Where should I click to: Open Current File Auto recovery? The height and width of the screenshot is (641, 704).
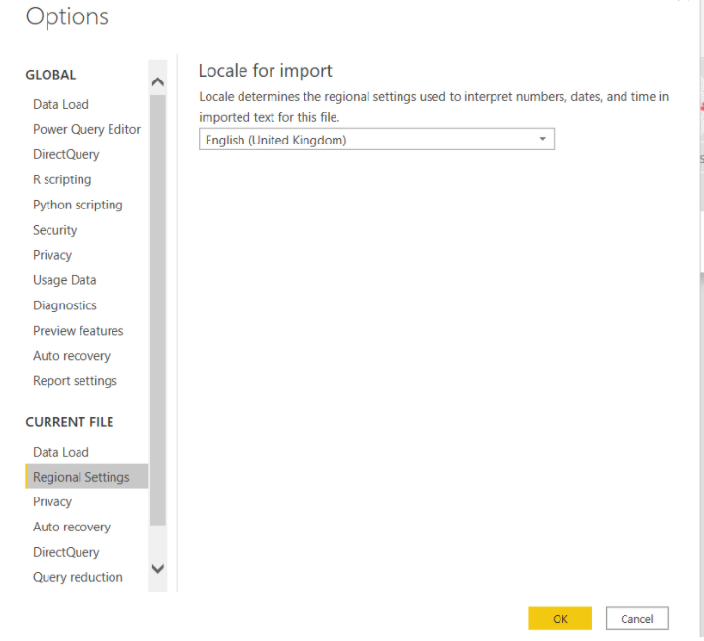click(72, 527)
